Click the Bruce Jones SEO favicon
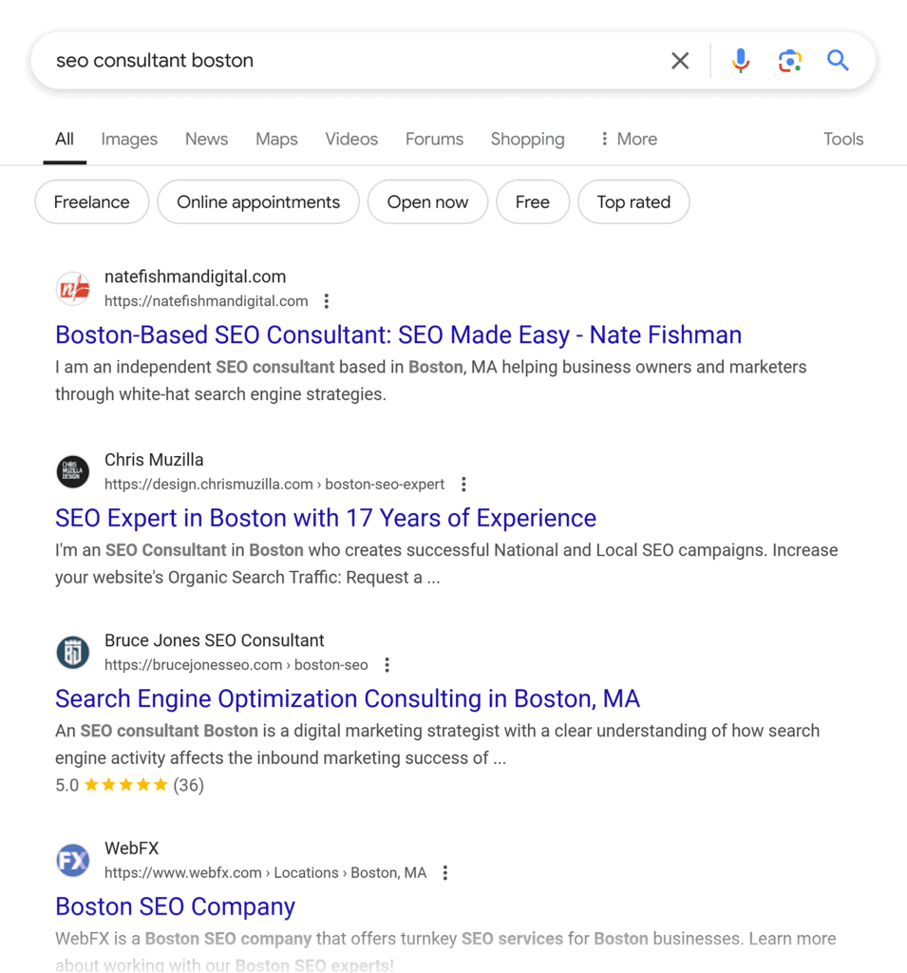 tap(73, 653)
